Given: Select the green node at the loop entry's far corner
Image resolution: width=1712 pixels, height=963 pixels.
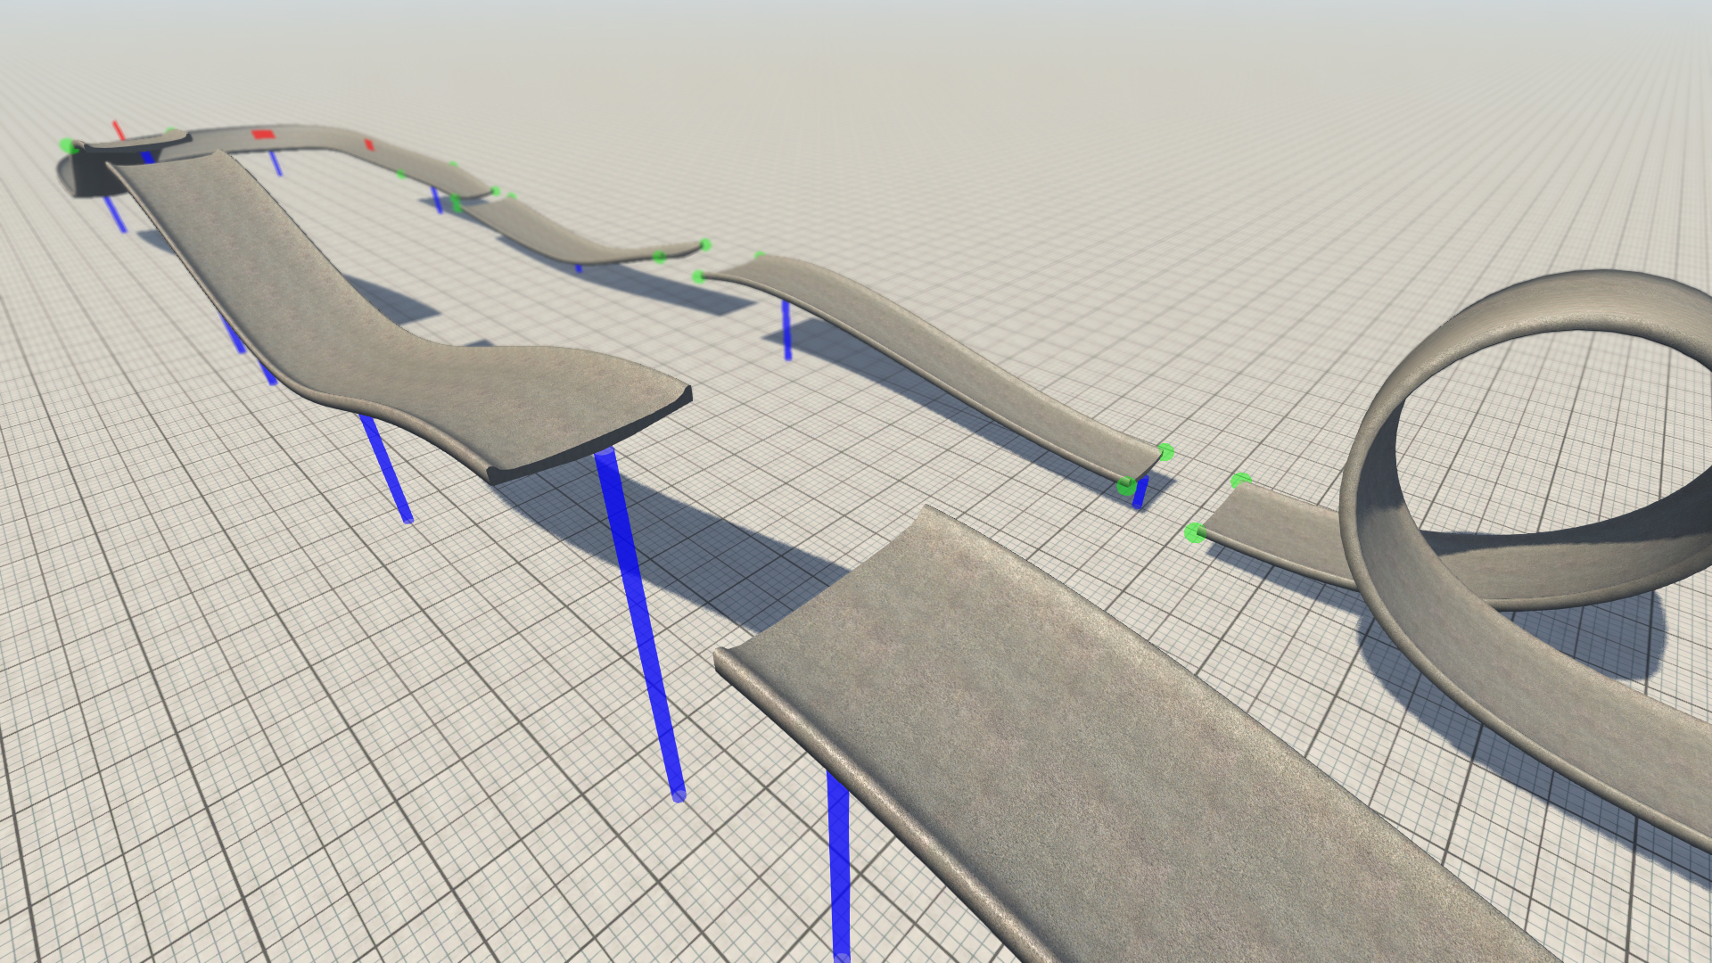Looking at the screenshot, I should click(x=1239, y=481).
